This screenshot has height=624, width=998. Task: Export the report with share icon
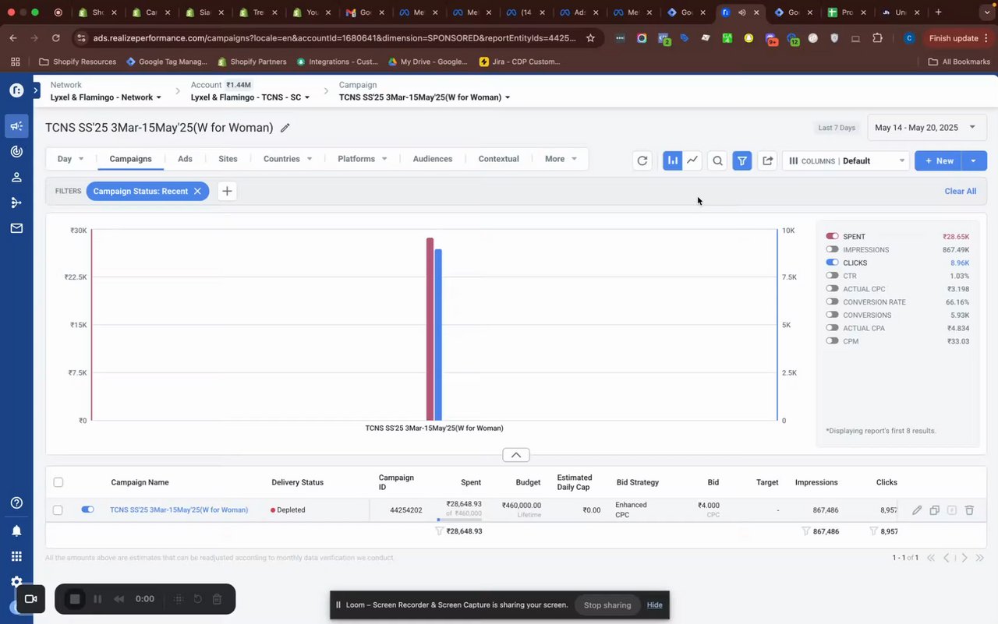click(768, 160)
